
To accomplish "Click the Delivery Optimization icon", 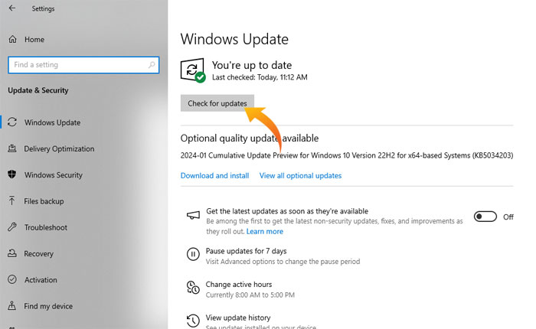I will (x=12, y=148).
